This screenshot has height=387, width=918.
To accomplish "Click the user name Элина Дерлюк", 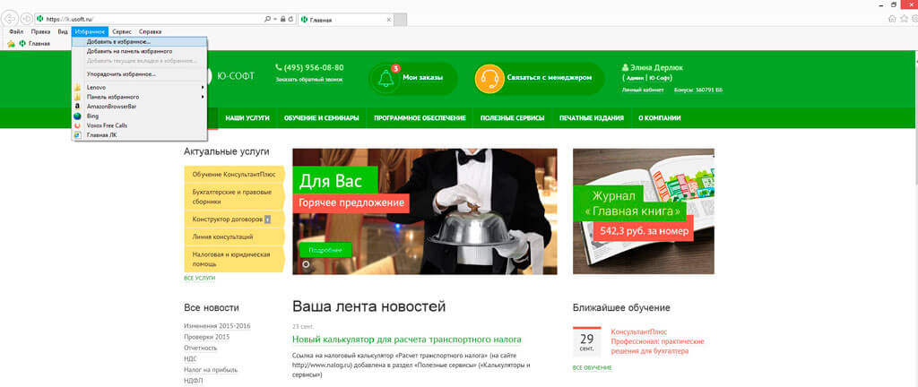I will point(656,67).
